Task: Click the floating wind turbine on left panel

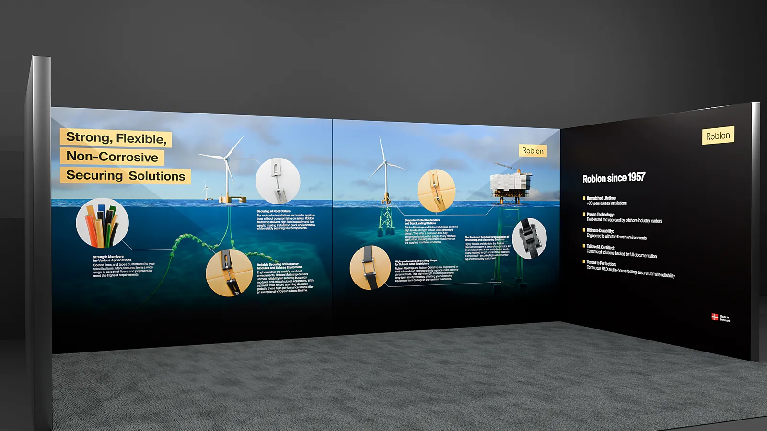Action: coord(226,170)
